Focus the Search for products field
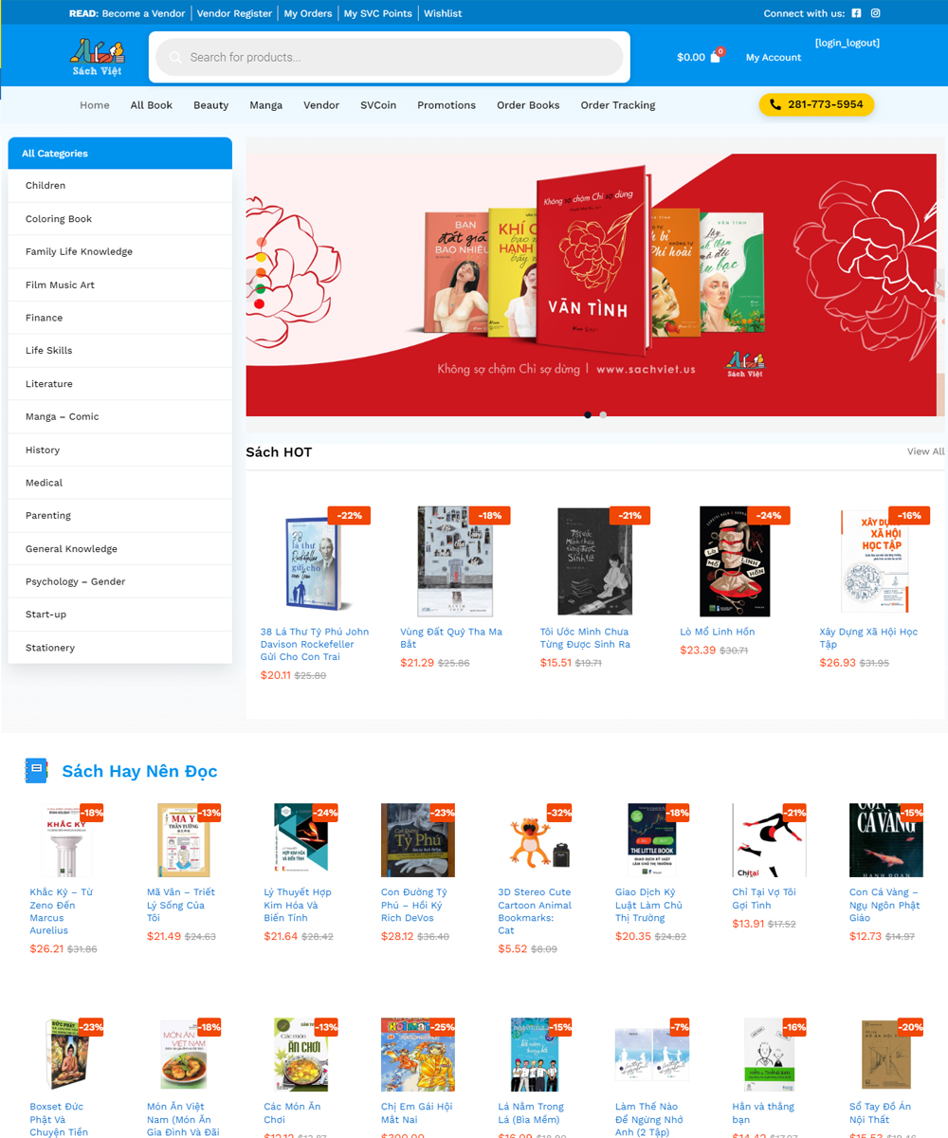Viewport: 948px width, 1138px height. pos(389,57)
